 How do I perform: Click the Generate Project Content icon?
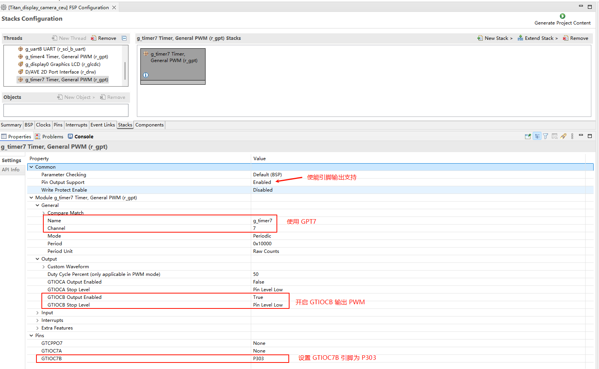pos(562,16)
